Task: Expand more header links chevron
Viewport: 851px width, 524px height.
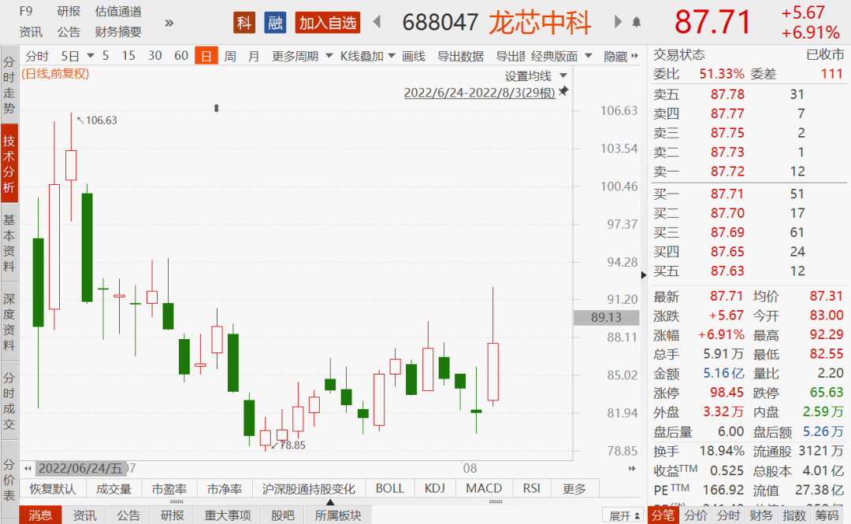Action: pyautogui.click(x=169, y=23)
